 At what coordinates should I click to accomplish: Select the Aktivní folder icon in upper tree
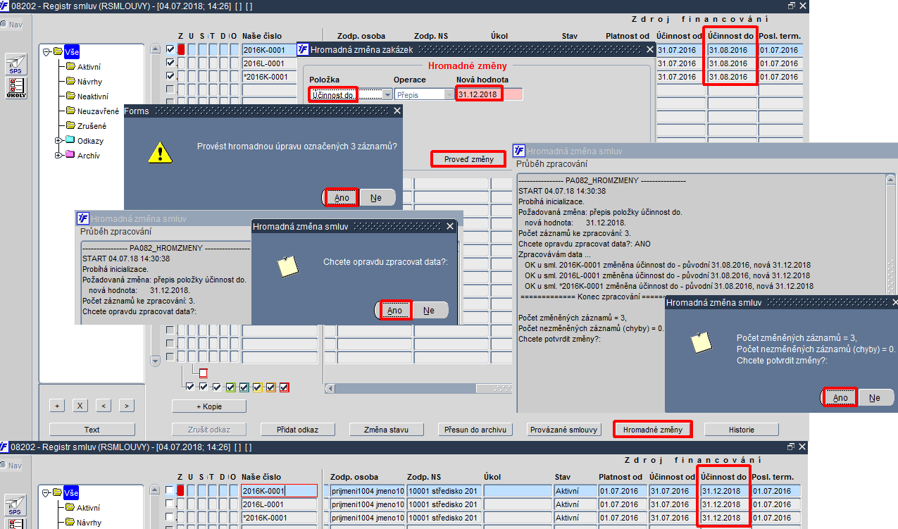click(71, 66)
